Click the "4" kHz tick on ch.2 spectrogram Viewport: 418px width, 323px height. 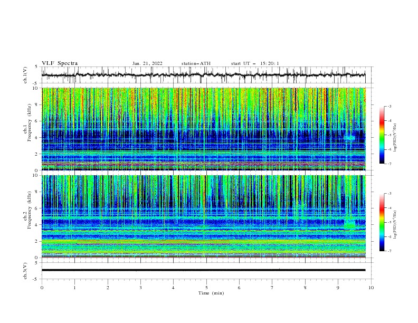tap(37, 225)
